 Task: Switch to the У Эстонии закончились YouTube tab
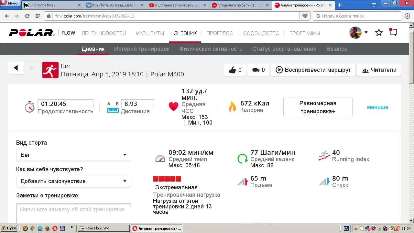178,5
